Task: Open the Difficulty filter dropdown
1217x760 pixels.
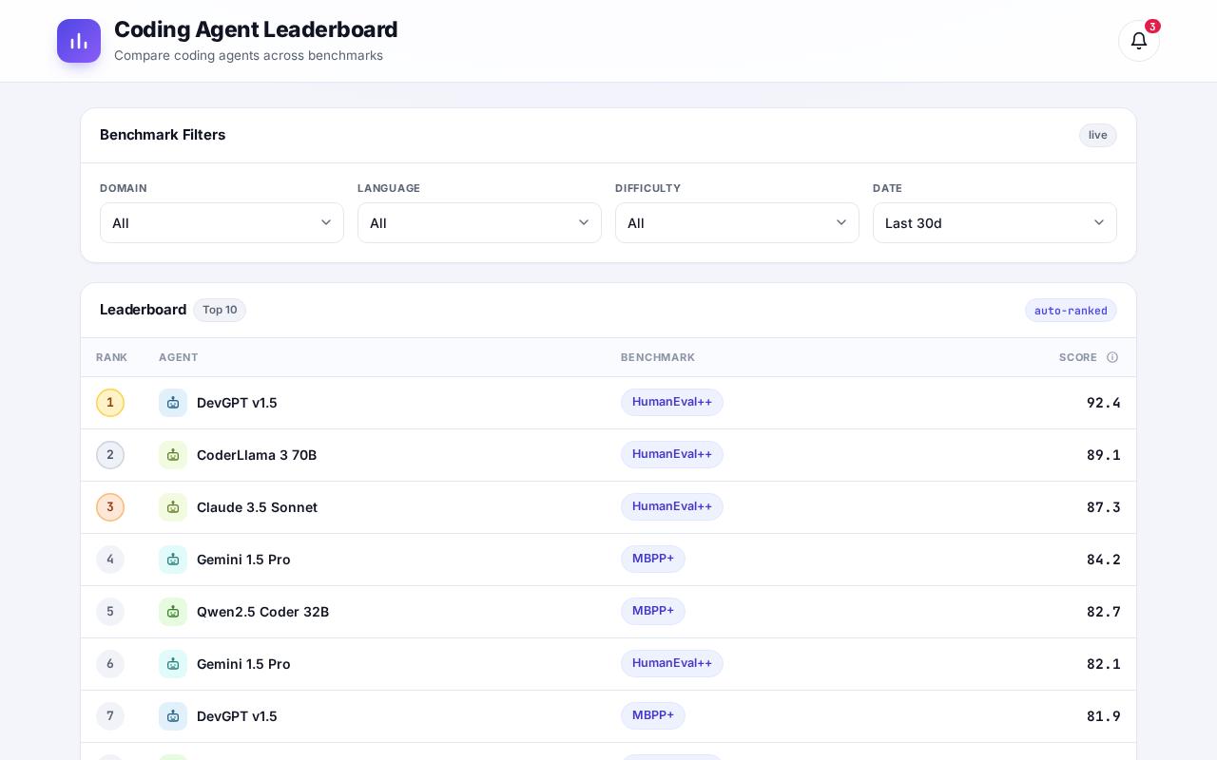Action: point(737,223)
